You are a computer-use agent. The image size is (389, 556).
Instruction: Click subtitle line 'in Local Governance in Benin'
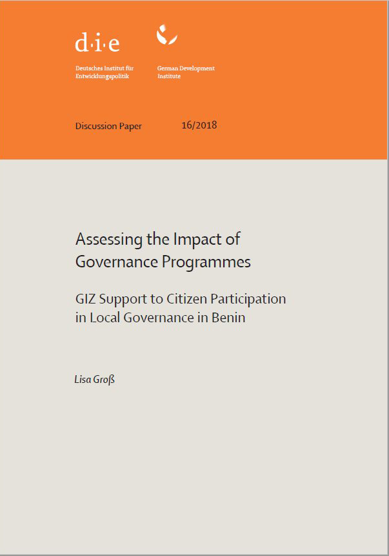[x=160, y=317]
